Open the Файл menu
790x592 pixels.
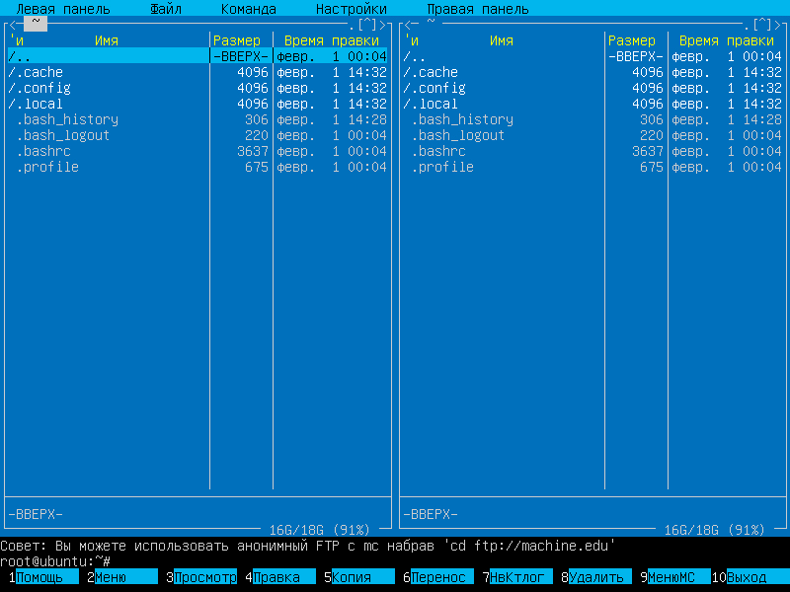click(x=166, y=9)
